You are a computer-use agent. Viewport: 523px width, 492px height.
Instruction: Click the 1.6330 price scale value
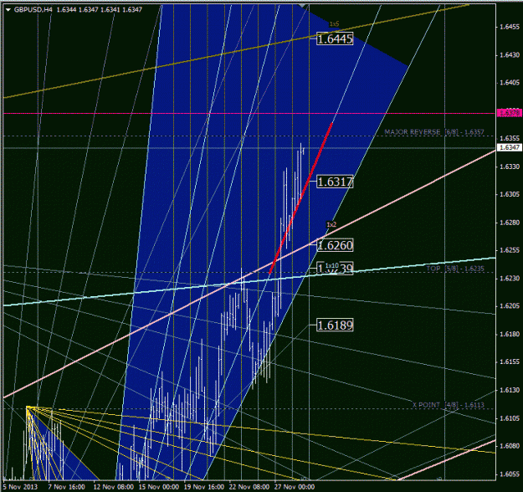tap(510, 167)
